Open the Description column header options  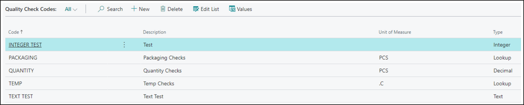pyautogui.click(x=154, y=32)
